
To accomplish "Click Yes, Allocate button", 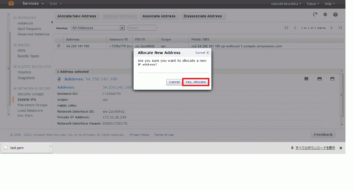I will 196,82.
